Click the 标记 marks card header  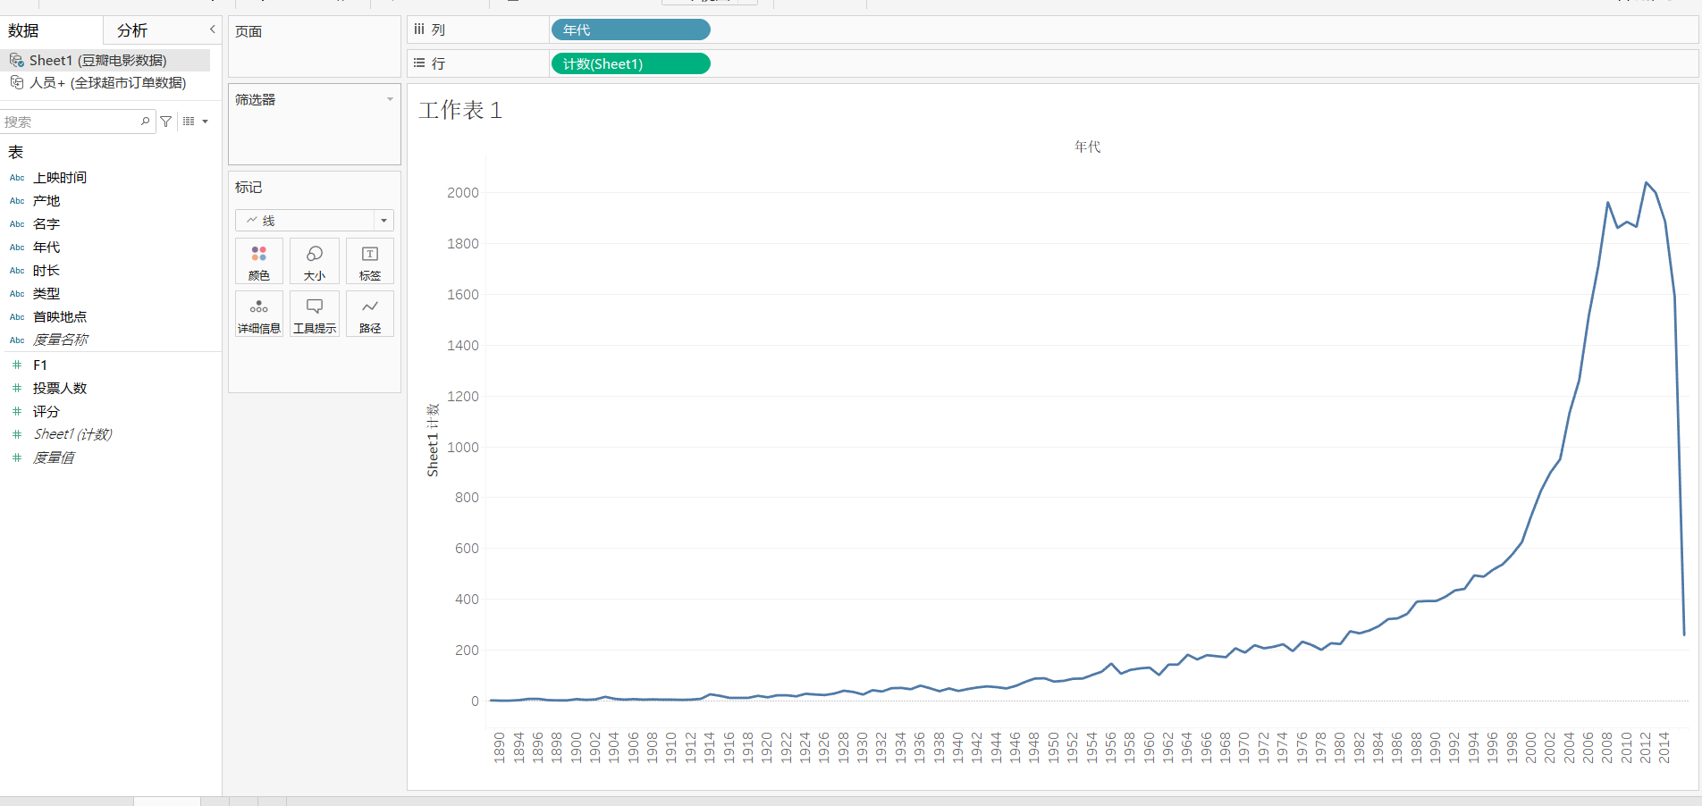[x=249, y=187]
